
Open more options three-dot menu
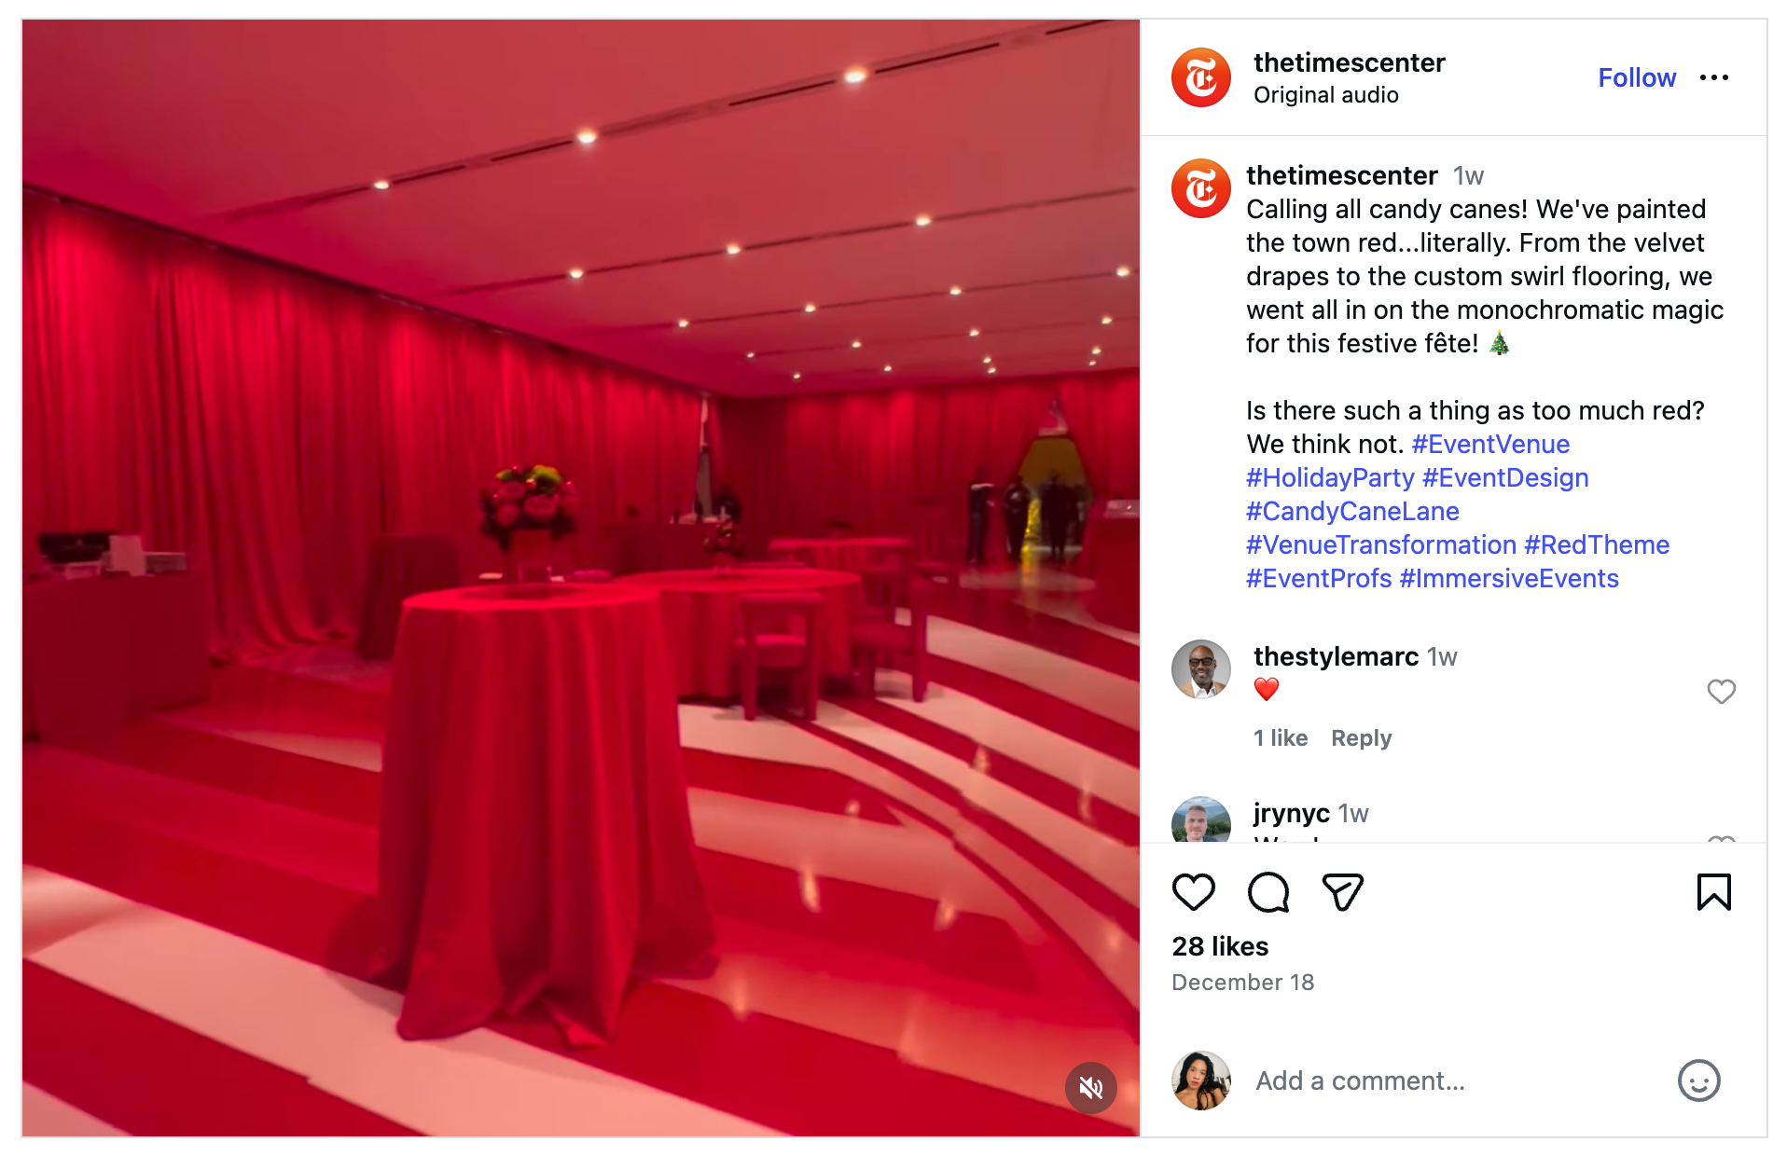point(1714,77)
